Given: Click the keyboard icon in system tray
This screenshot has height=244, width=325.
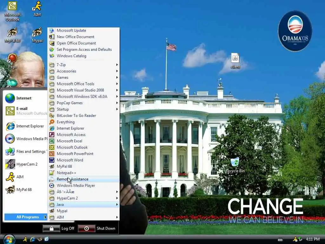Looking at the screenshot, I should [x=280, y=240].
